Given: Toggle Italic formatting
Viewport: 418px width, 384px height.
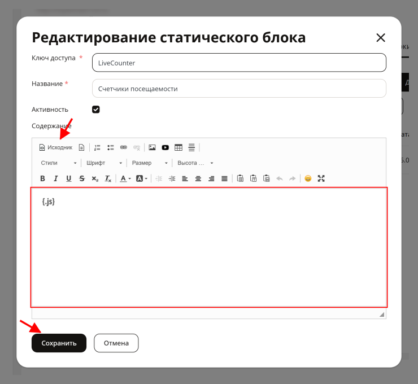Looking at the screenshot, I should [55, 178].
